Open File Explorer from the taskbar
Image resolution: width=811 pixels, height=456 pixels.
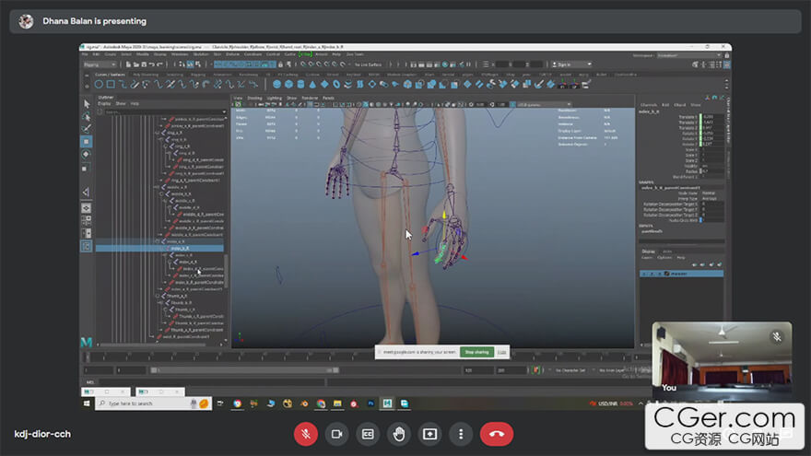tap(337, 403)
